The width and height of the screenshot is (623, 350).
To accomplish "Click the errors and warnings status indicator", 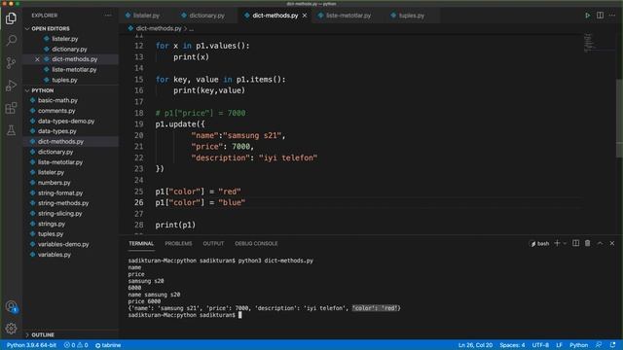I will (76, 345).
